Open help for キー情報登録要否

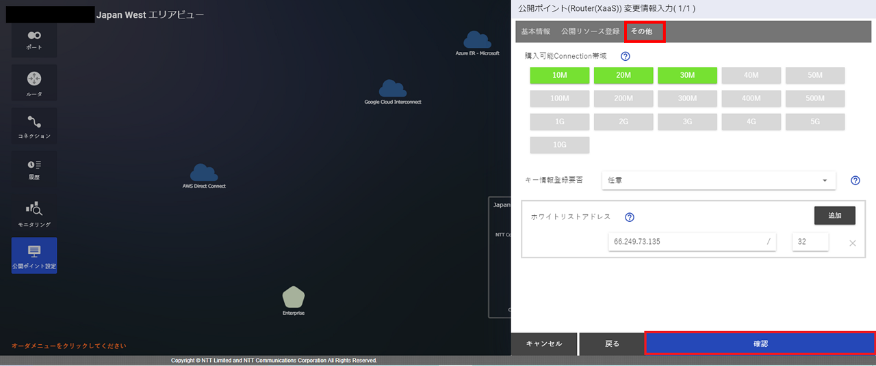(855, 181)
